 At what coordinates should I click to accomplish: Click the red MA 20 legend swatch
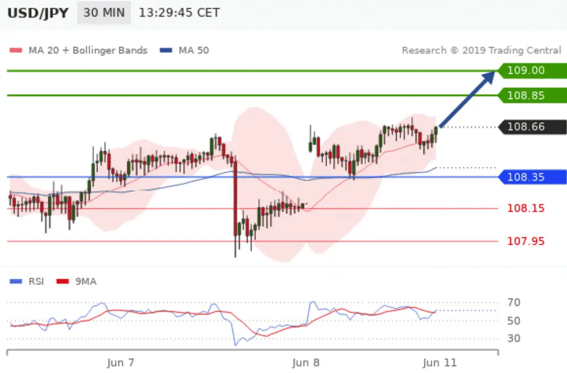click(x=16, y=50)
